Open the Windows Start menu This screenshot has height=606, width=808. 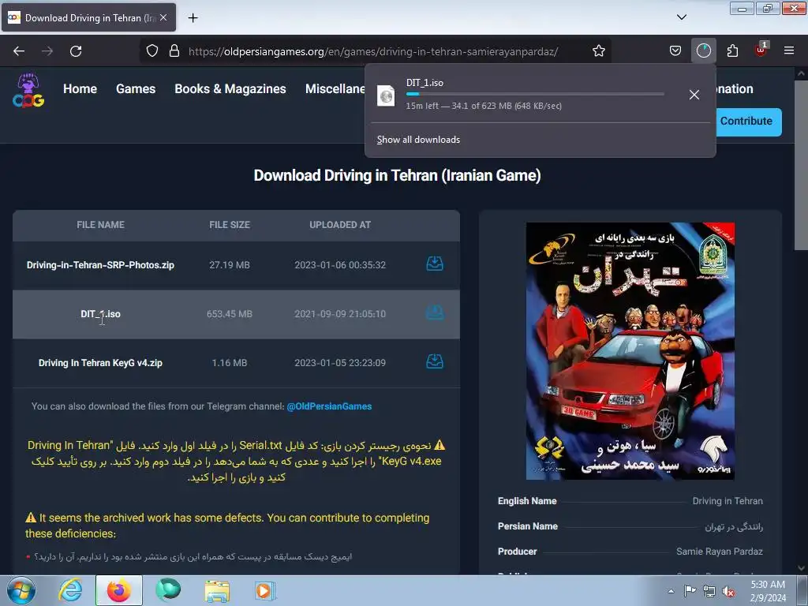click(21, 590)
